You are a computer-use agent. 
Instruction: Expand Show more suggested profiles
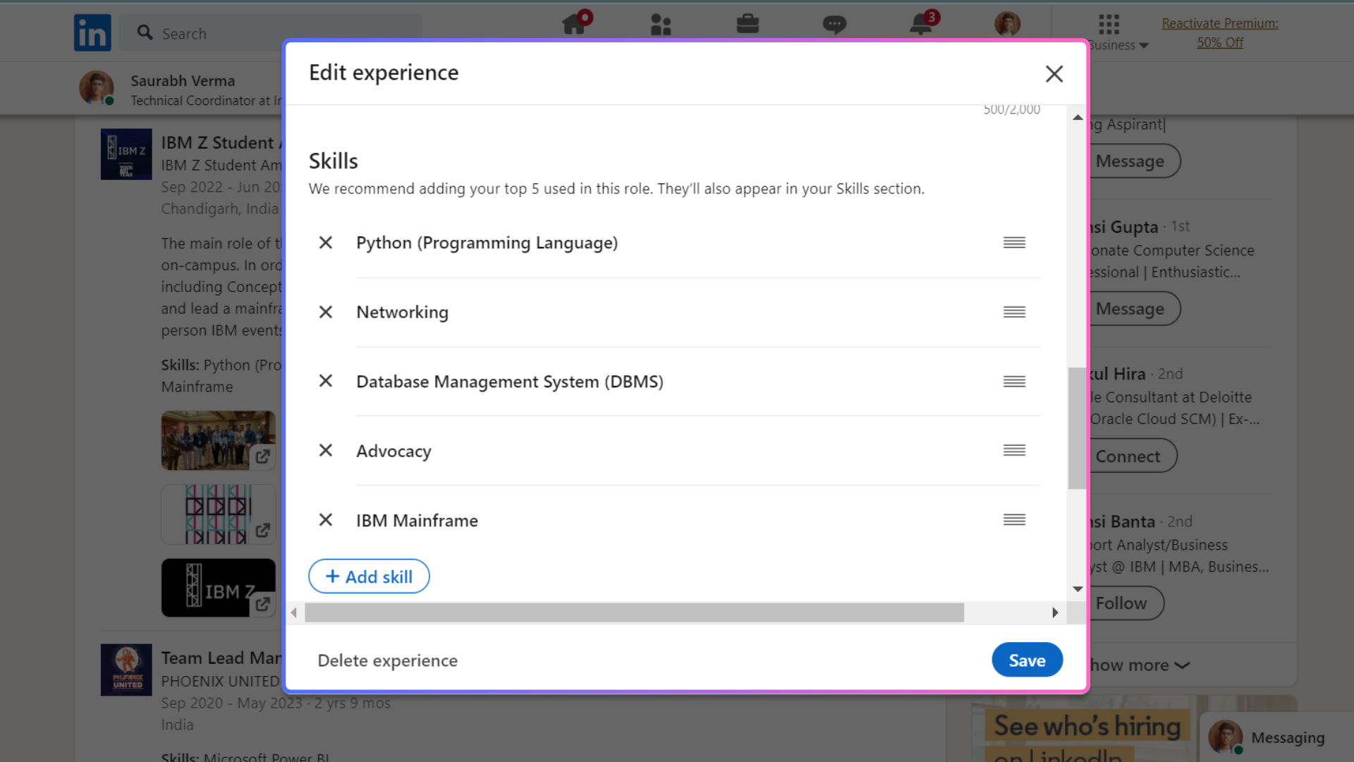[x=1140, y=665]
